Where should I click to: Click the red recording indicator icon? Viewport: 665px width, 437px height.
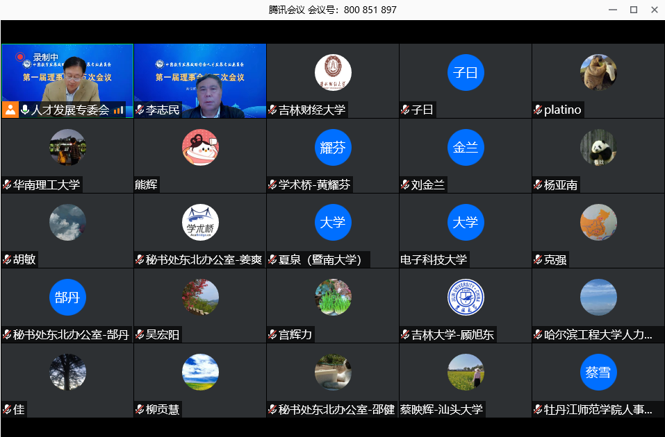[x=20, y=57]
